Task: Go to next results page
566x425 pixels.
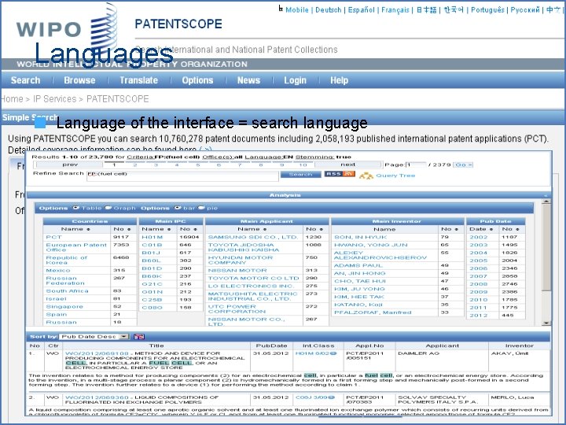Action: [x=348, y=164]
